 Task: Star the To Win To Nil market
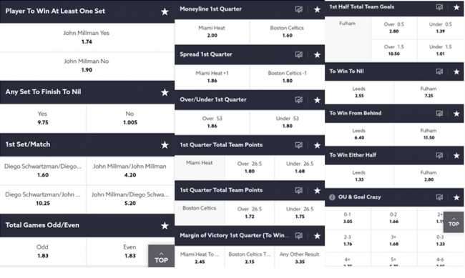pyautogui.click(x=456, y=71)
